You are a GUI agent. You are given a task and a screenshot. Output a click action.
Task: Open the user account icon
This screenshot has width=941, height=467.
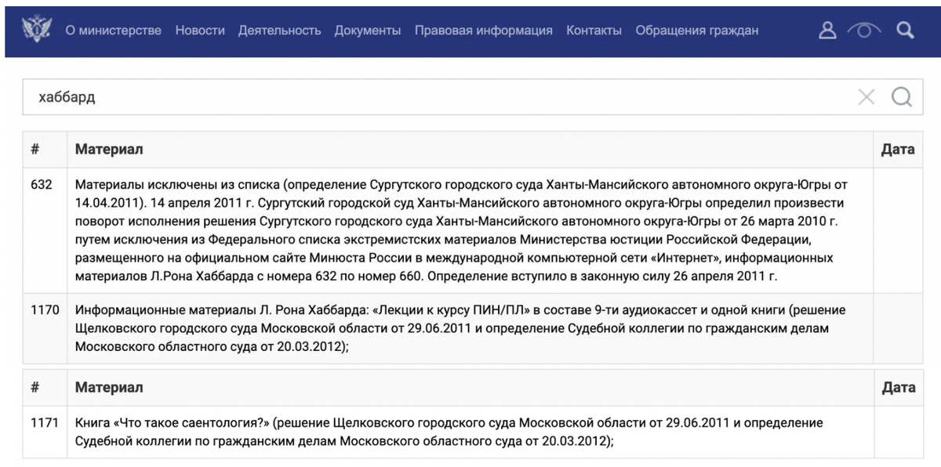(x=827, y=31)
